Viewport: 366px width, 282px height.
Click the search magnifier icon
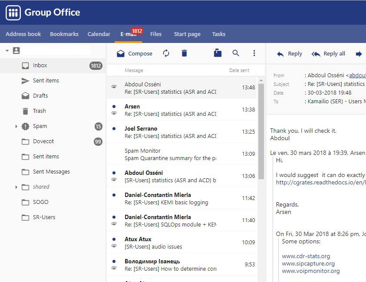click(236, 53)
